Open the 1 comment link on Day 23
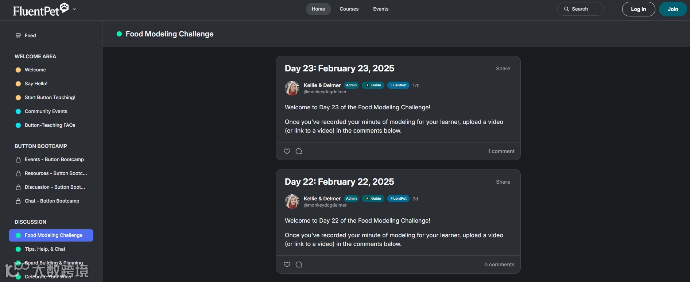This screenshot has width=690, height=282. click(x=501, y=151)
